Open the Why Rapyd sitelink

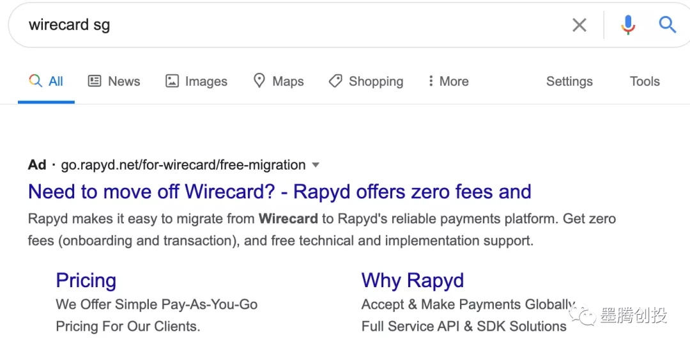point(413,280)
